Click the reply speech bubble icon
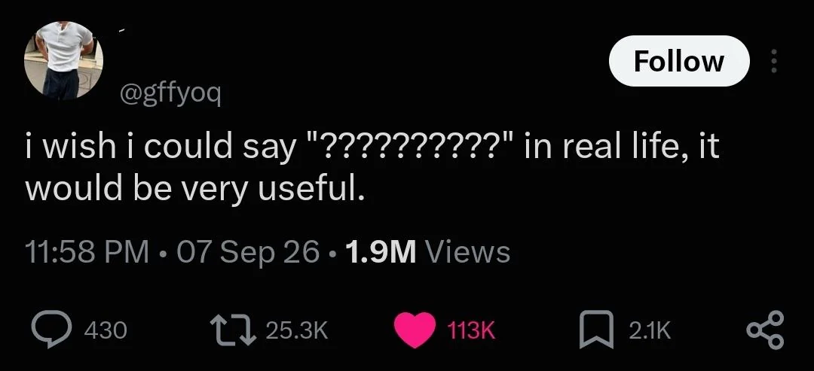 (x=53, y=330)
